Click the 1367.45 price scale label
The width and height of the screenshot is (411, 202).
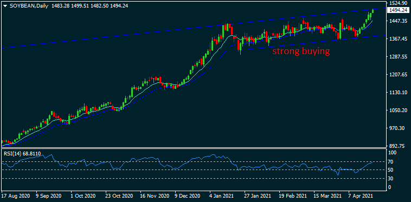pyautogui.click(x=399, y=39)
